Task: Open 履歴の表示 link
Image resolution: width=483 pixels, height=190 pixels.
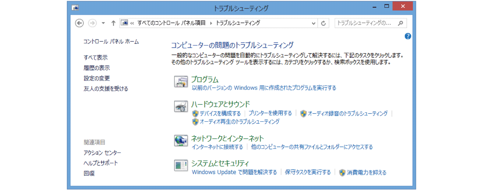Action: click(97, 68)
